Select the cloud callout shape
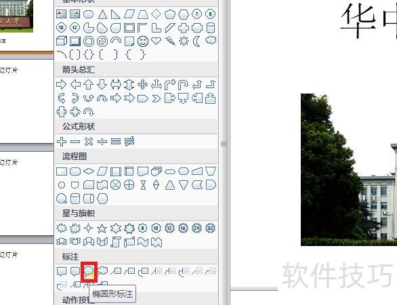This screenshot has height=305, width=397. (102, 271)
